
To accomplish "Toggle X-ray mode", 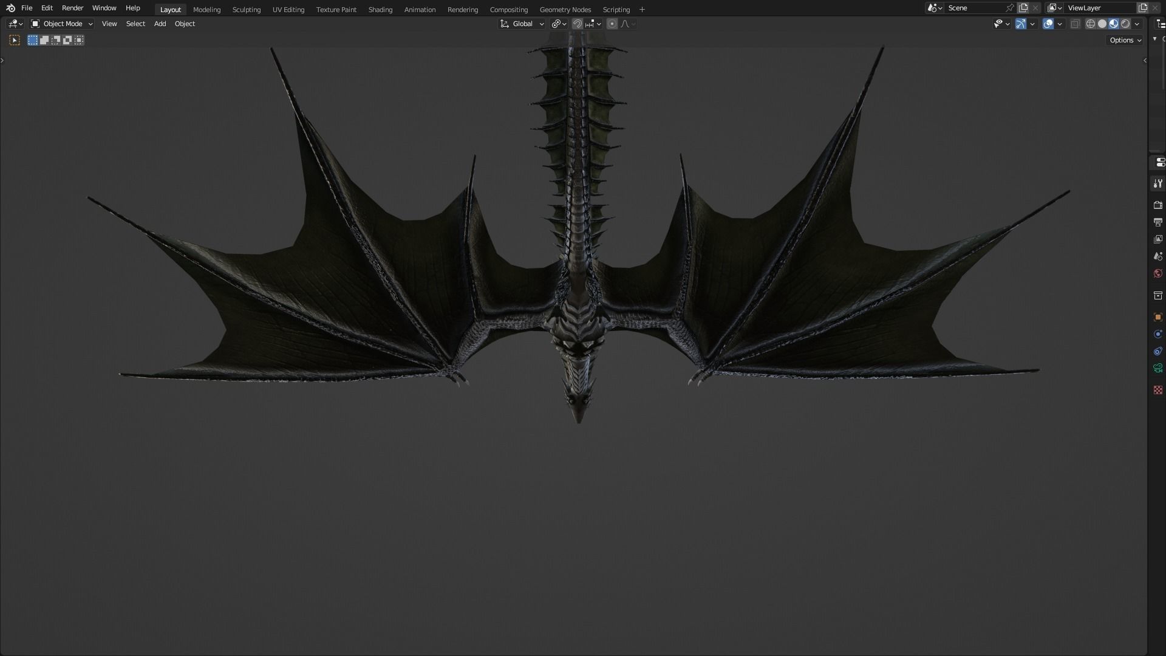I will 1075,24.
